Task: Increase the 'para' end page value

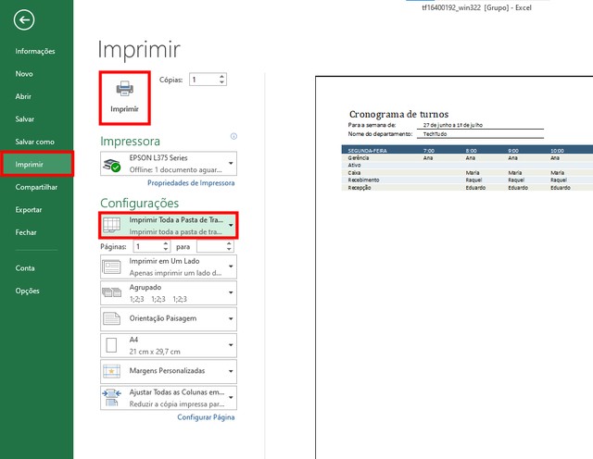Action: point(229,243)
